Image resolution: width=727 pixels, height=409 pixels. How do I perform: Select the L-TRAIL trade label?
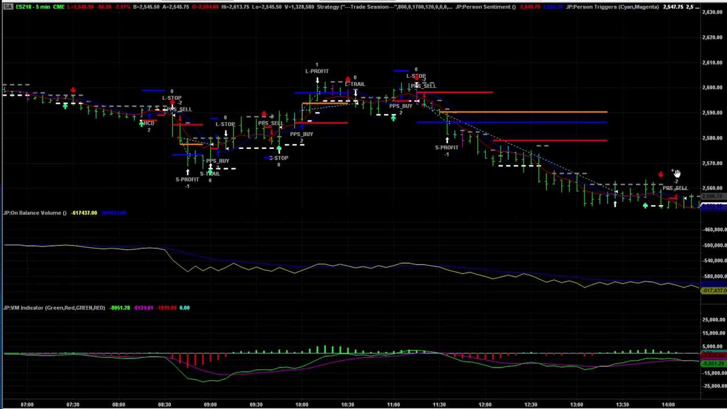pyautogui.click(x=355, y=84)
